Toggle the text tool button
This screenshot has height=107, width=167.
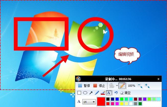click(x=109, y=93)
